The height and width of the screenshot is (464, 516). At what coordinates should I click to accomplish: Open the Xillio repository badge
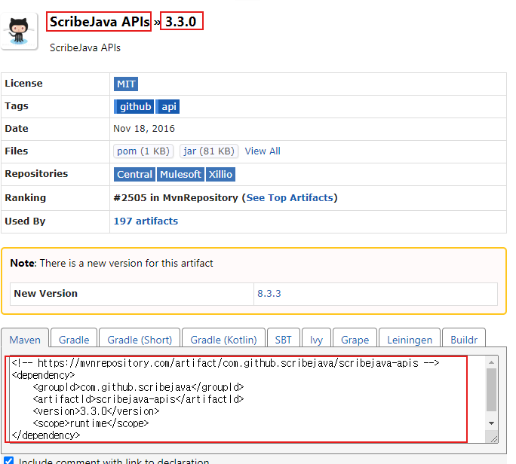(220, 174)
